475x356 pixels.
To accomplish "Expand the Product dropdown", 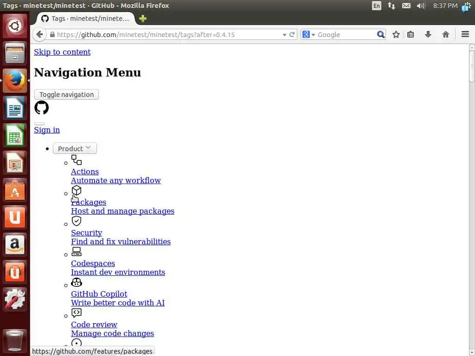I will click(x=75, y=148).
